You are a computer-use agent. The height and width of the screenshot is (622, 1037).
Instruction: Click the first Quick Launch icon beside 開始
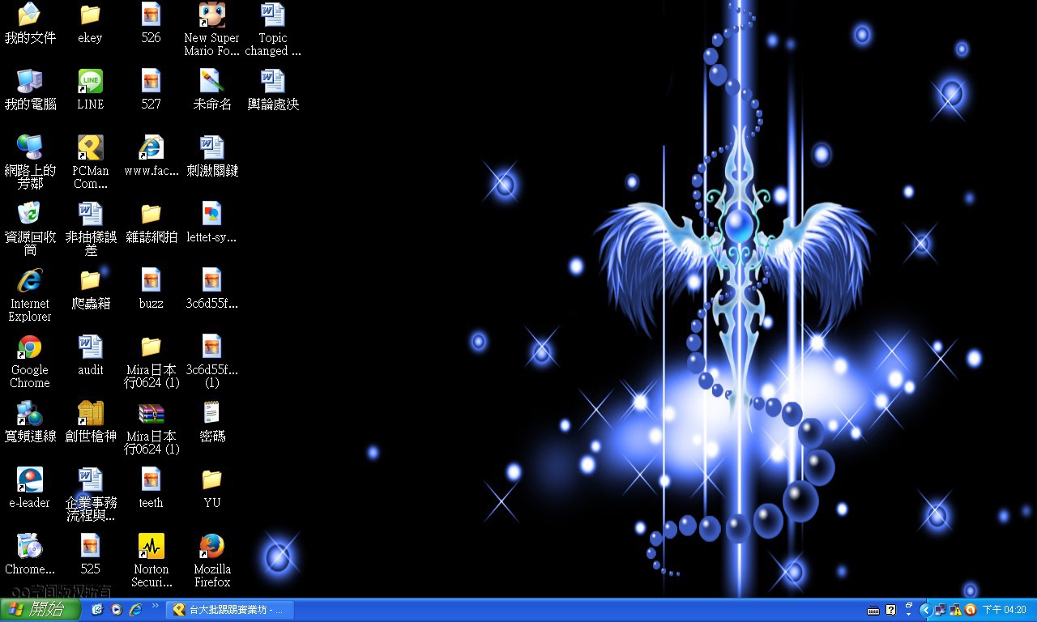[x=97, y=610]
